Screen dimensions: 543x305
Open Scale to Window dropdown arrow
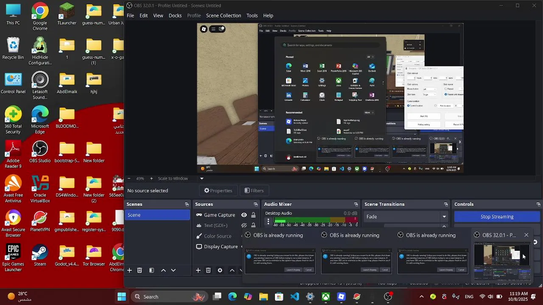pos(202,178)
